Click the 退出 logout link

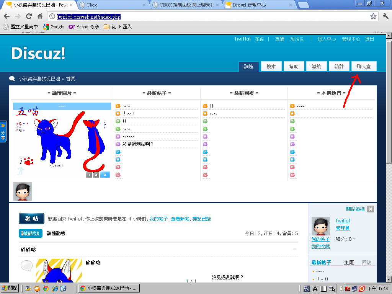[x=369, y=39]
